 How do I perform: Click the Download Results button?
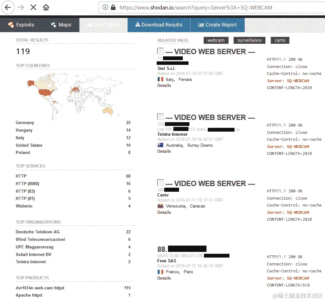(x=159, y=25)
